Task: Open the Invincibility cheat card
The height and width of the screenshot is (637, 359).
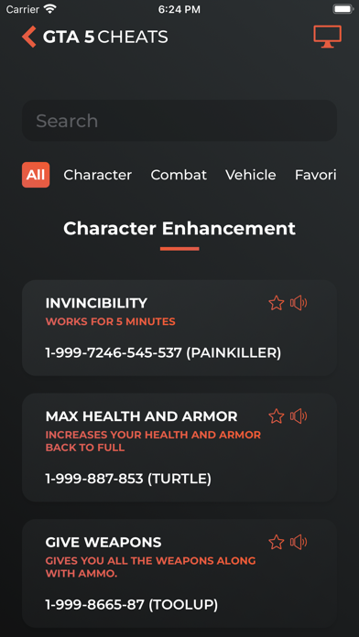Action: [x=179, y=328]
